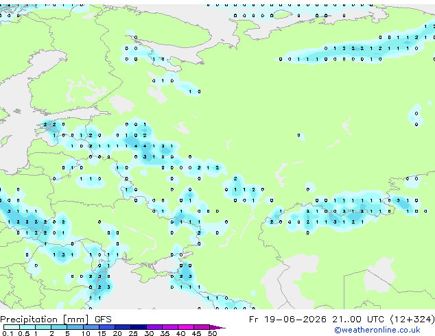Click legend swatch between 1 and 2
This screenshot has width=435, height=336.
(43, 327)
